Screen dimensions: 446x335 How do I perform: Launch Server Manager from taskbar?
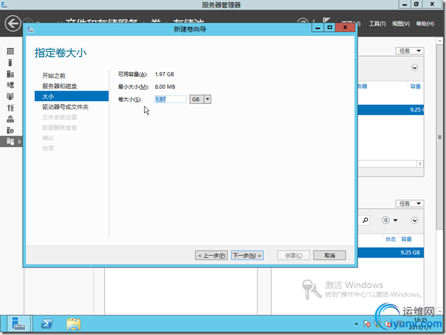[x=19, y=324]
